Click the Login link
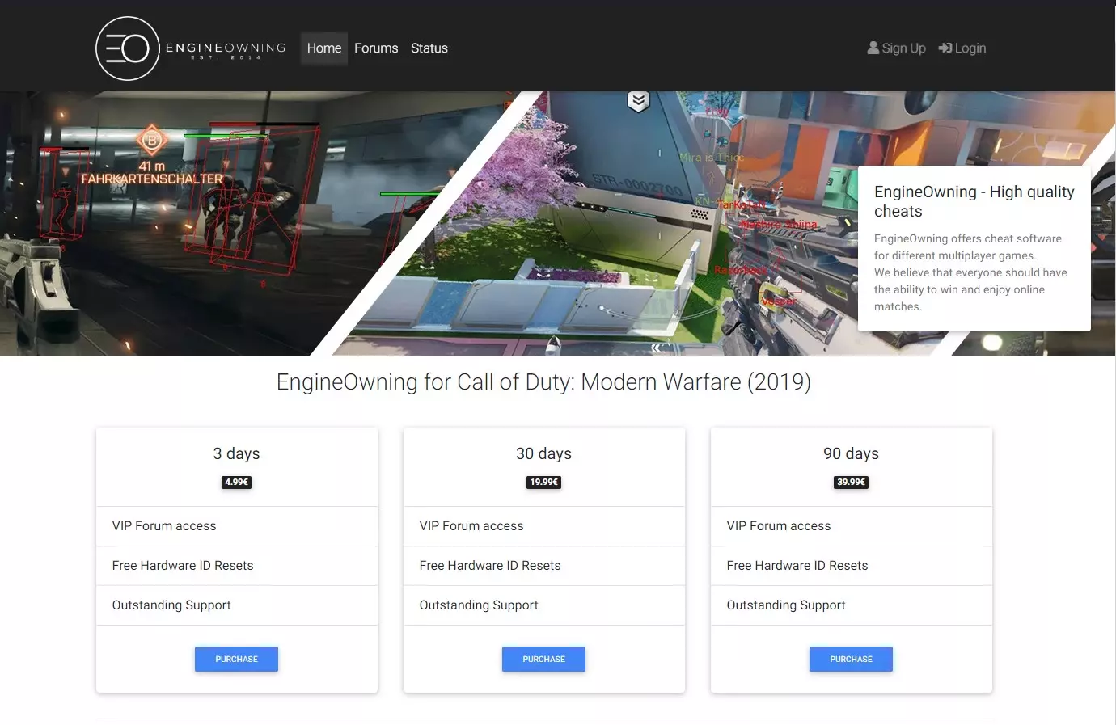This screenshot has width=1116, height=725. click(x=962, y=48)
